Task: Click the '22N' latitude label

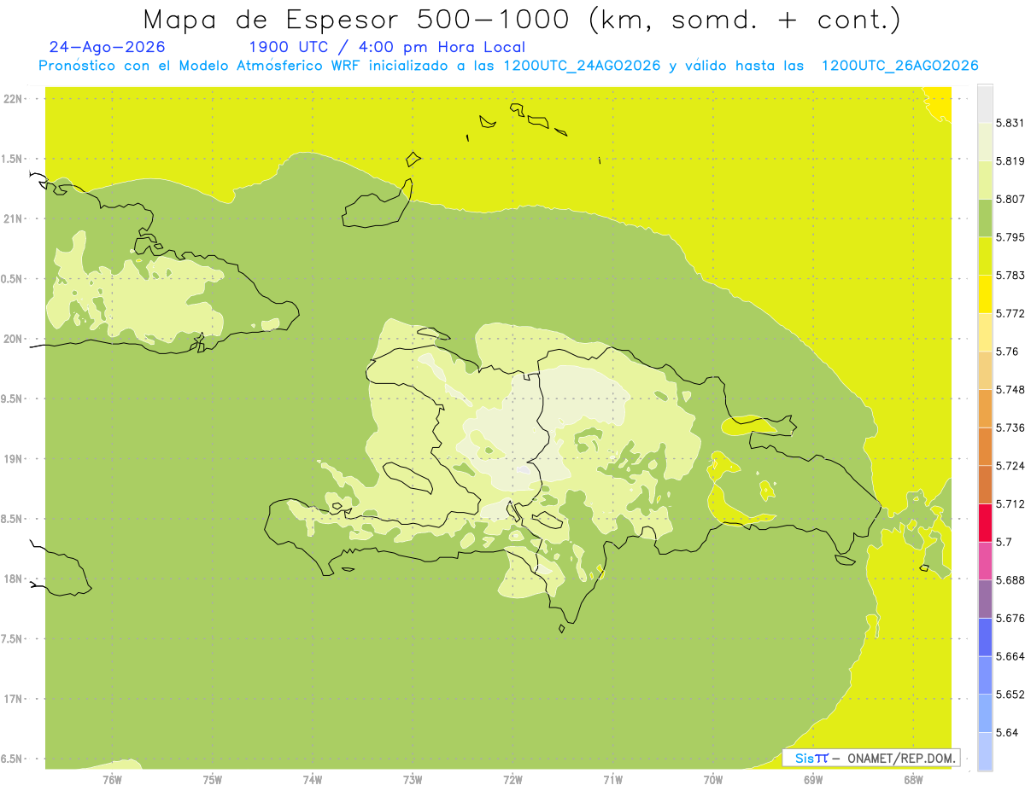Action: tap(13, 99)
